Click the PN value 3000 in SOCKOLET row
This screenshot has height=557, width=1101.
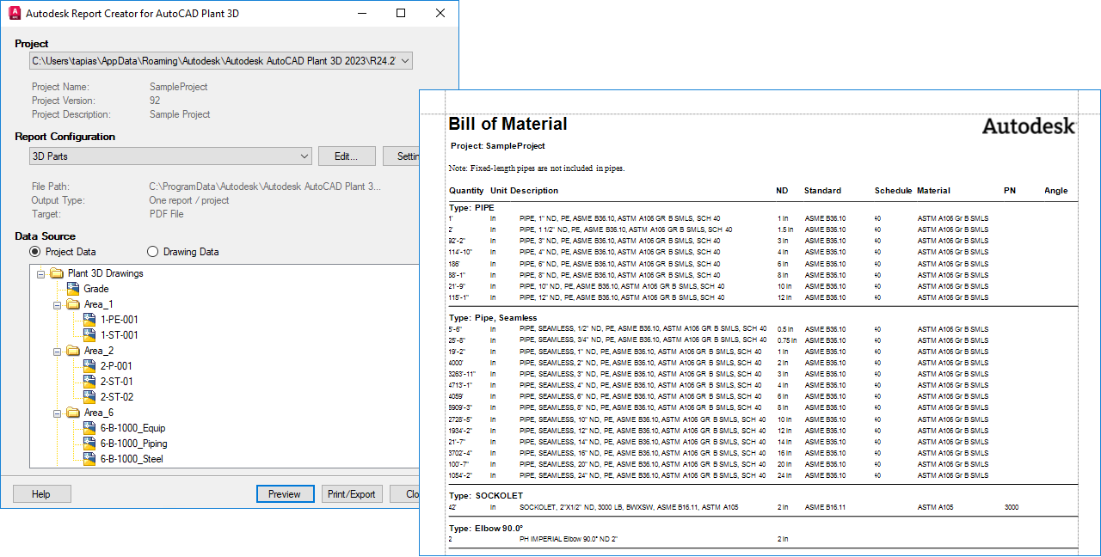click(1012, 508)
